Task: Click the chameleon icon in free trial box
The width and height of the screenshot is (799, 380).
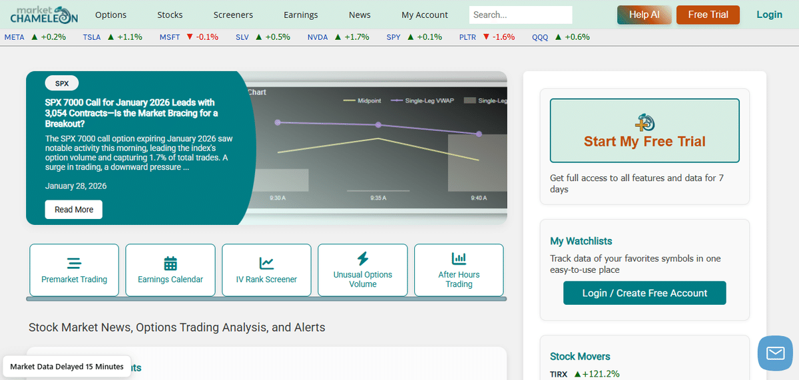Action: coord(645,123)
